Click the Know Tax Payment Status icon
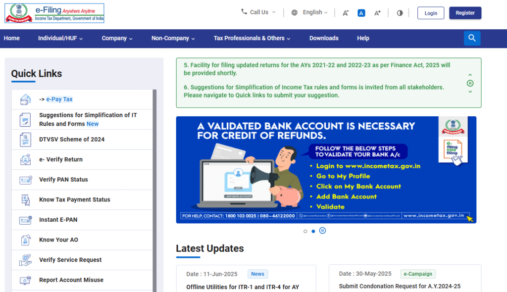Image resolution: width=507 pixels, height=292 pixels. (25, 200)
